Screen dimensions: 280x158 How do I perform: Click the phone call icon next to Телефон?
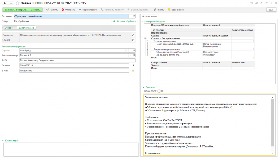click(133, 65)
